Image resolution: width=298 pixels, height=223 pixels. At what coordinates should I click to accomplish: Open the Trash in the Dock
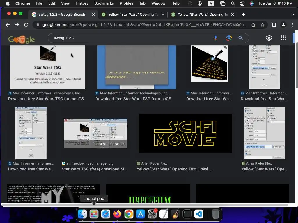click(215, 214)
